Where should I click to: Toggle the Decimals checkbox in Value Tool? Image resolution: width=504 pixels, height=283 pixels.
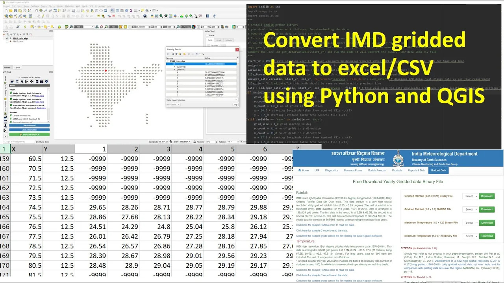coord(209,45)
